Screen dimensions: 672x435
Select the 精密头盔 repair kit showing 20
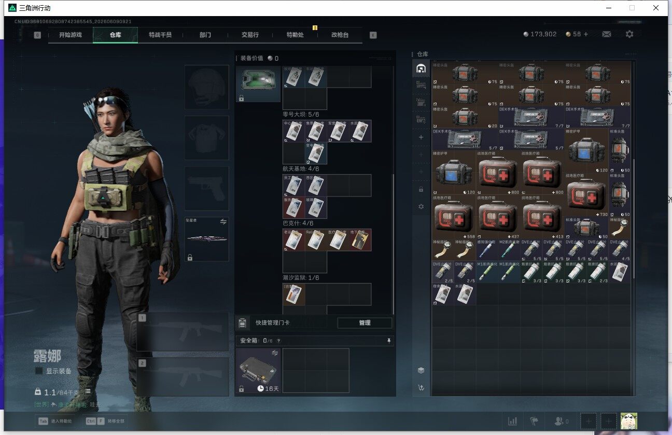point(465,118)
